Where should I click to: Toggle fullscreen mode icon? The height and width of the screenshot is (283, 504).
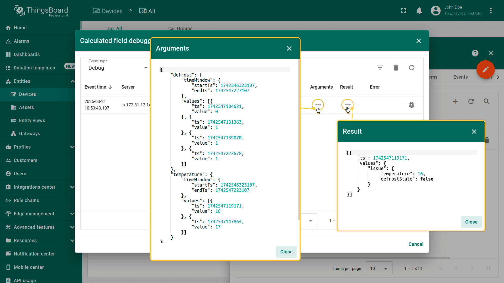403,11
